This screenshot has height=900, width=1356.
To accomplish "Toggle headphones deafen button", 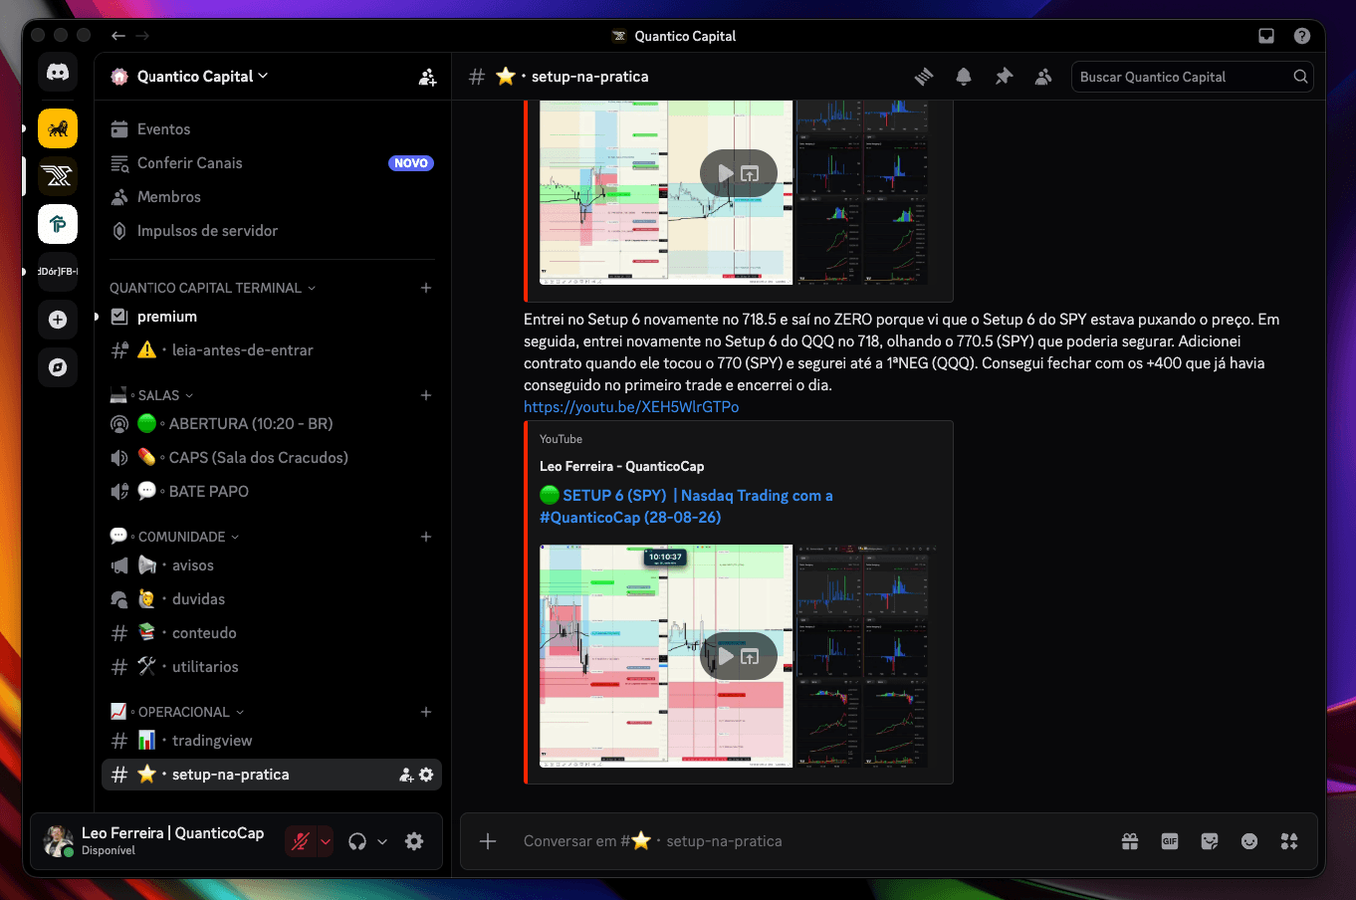I will click(x=357, y=841).
